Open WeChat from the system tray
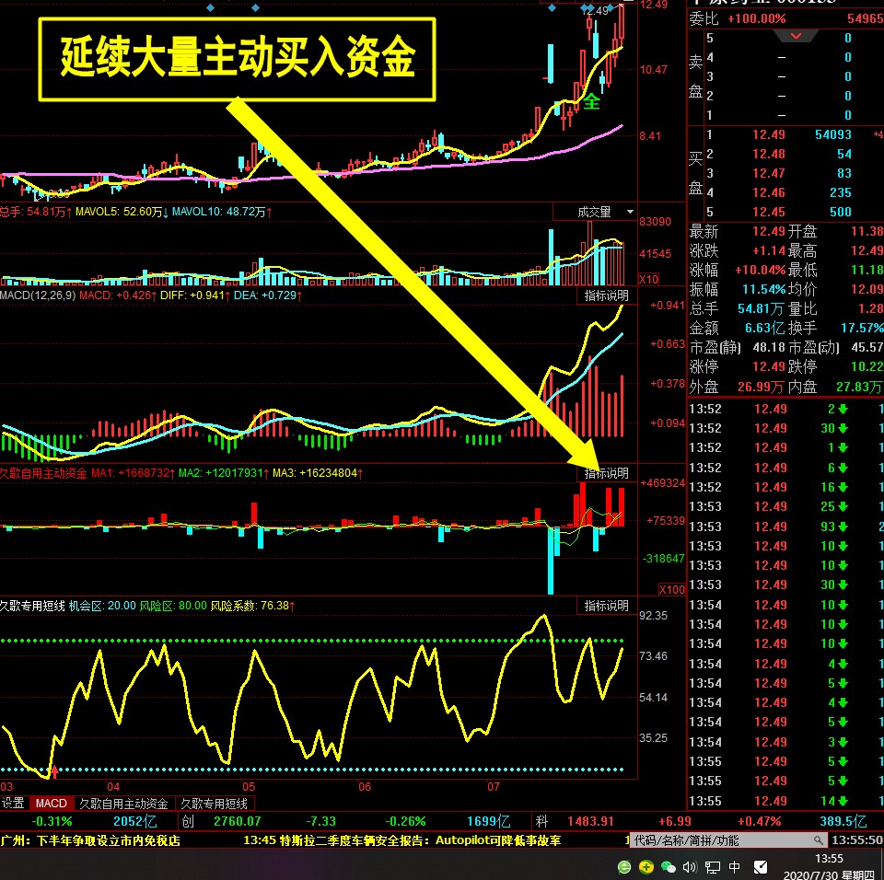 point(667,866)
